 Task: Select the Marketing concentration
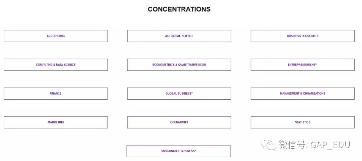pos(56,122)
